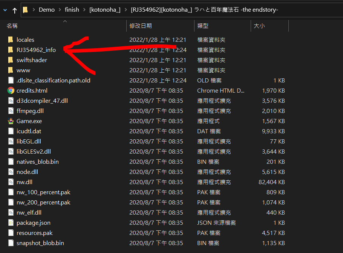Click the snapshot_blob.bin file icon
The height and width of the screenshot is (253, 343).
tap(11, 243)
